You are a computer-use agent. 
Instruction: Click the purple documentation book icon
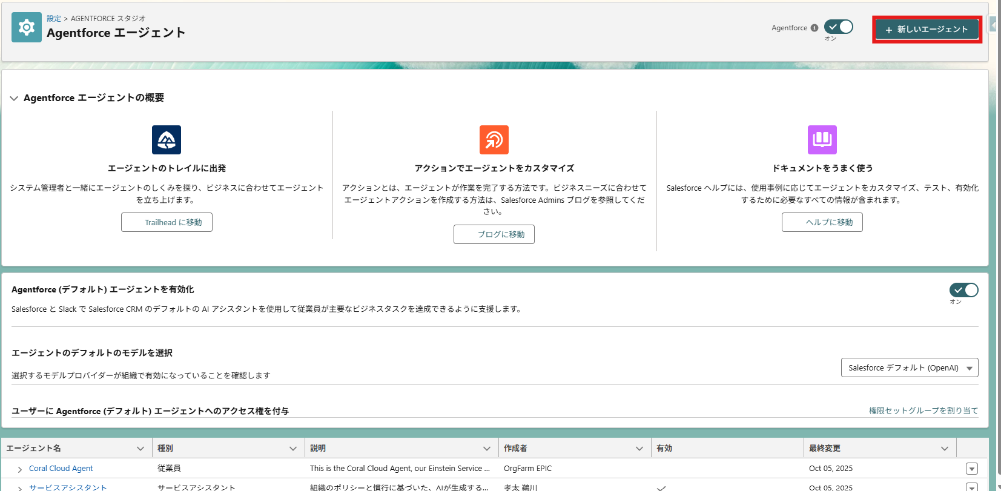pos(822,140)
